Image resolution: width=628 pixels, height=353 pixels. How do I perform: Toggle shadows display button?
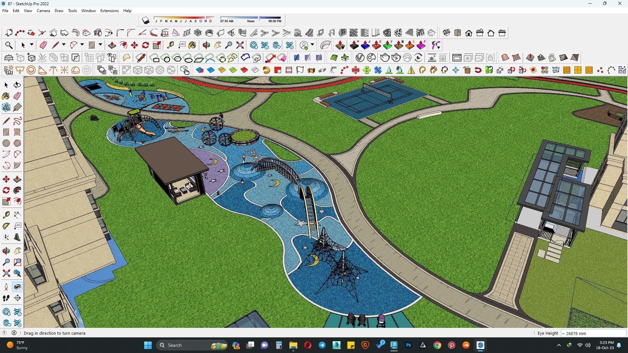(146, 21)
